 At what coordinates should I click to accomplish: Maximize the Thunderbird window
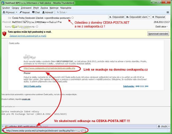click(x=159, y=2)
